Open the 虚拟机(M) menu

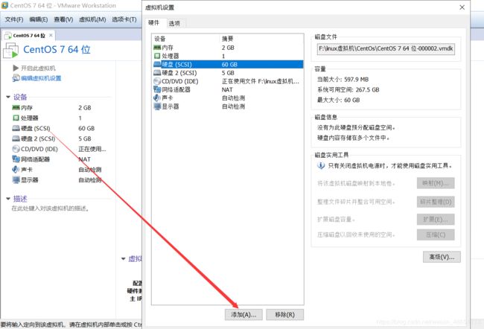[92, 19]
